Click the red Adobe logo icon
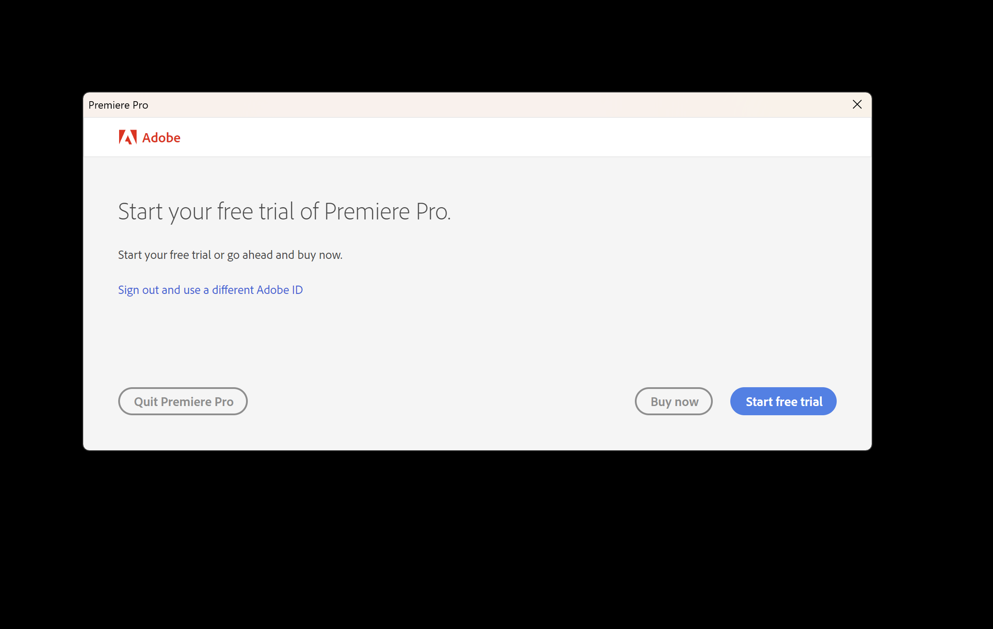Screen dimensions: 993x629 point(127,137)
